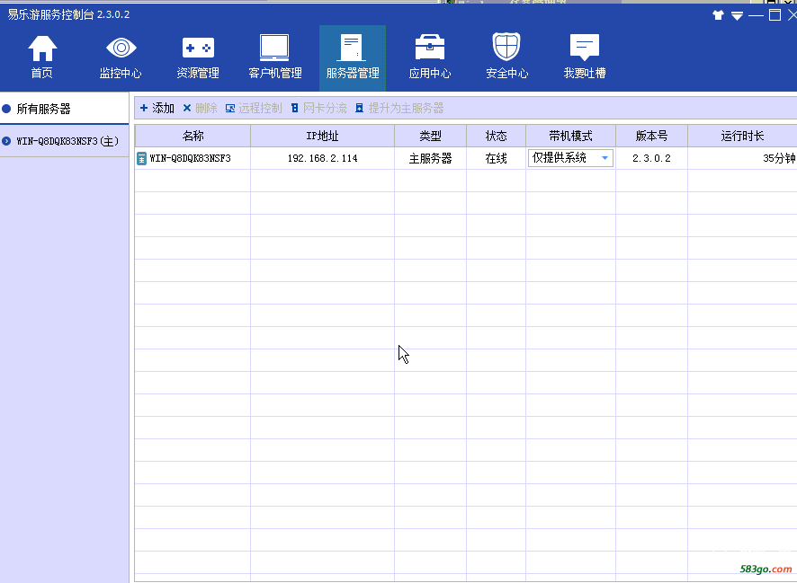This screenshot has width=797, height=583.
Task: Expand the 带机模式 dropdown showing 仅提供系统
Action: 604,158
